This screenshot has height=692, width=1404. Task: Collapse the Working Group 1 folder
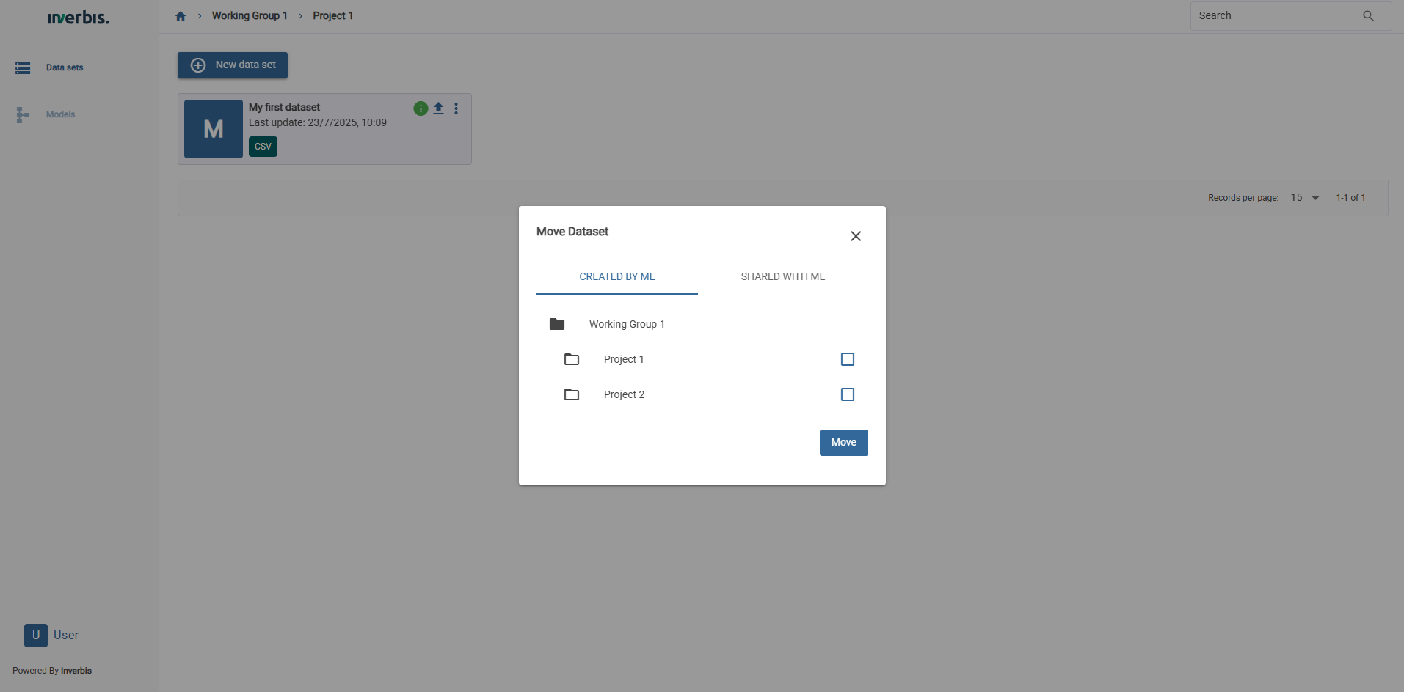557,324
